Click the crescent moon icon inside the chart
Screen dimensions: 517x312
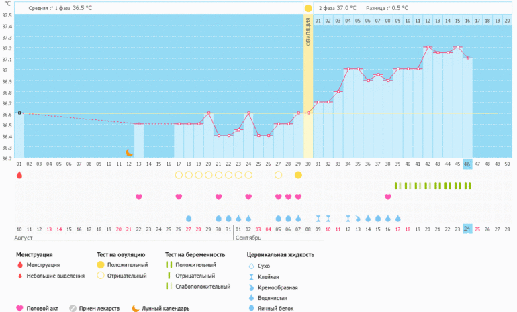tap(130, 153)
